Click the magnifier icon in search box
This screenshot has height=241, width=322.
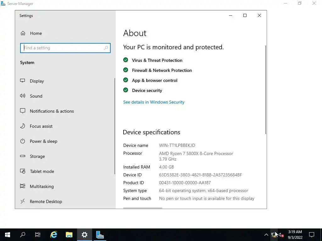tap(106, 48)
